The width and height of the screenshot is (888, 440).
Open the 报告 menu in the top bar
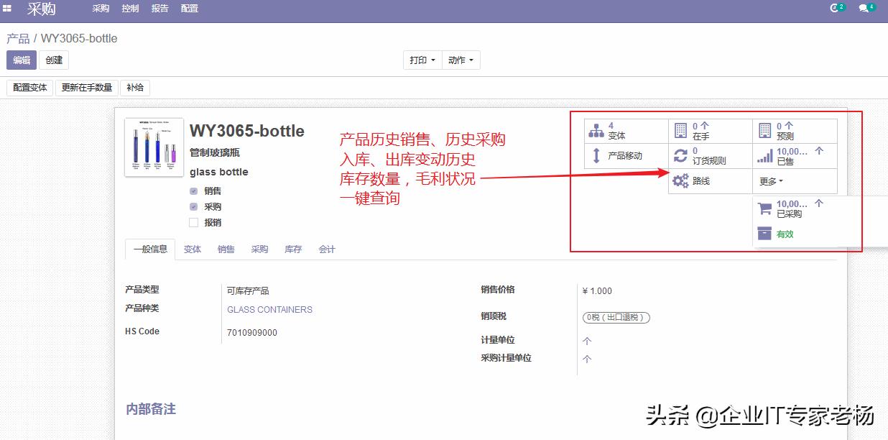click(x=159, y=9)
